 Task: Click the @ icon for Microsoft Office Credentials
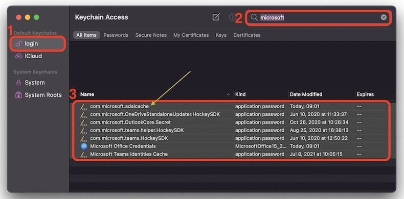click(x=84, y=146)
